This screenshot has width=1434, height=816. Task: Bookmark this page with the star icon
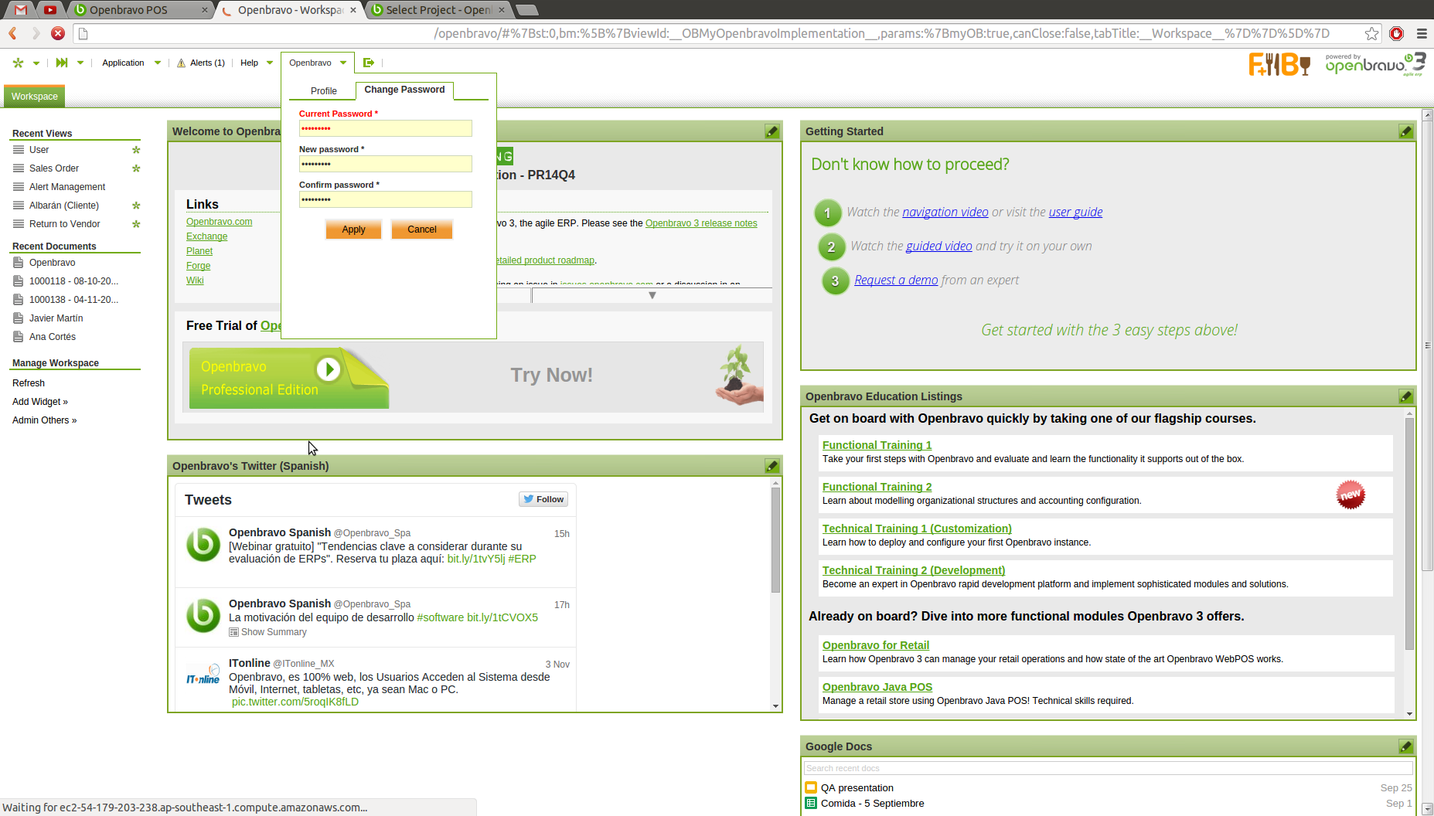click(x=1371, y=33)
